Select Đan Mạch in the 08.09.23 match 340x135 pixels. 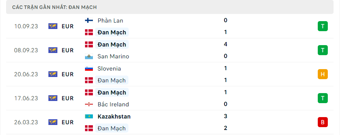point(112,44)
